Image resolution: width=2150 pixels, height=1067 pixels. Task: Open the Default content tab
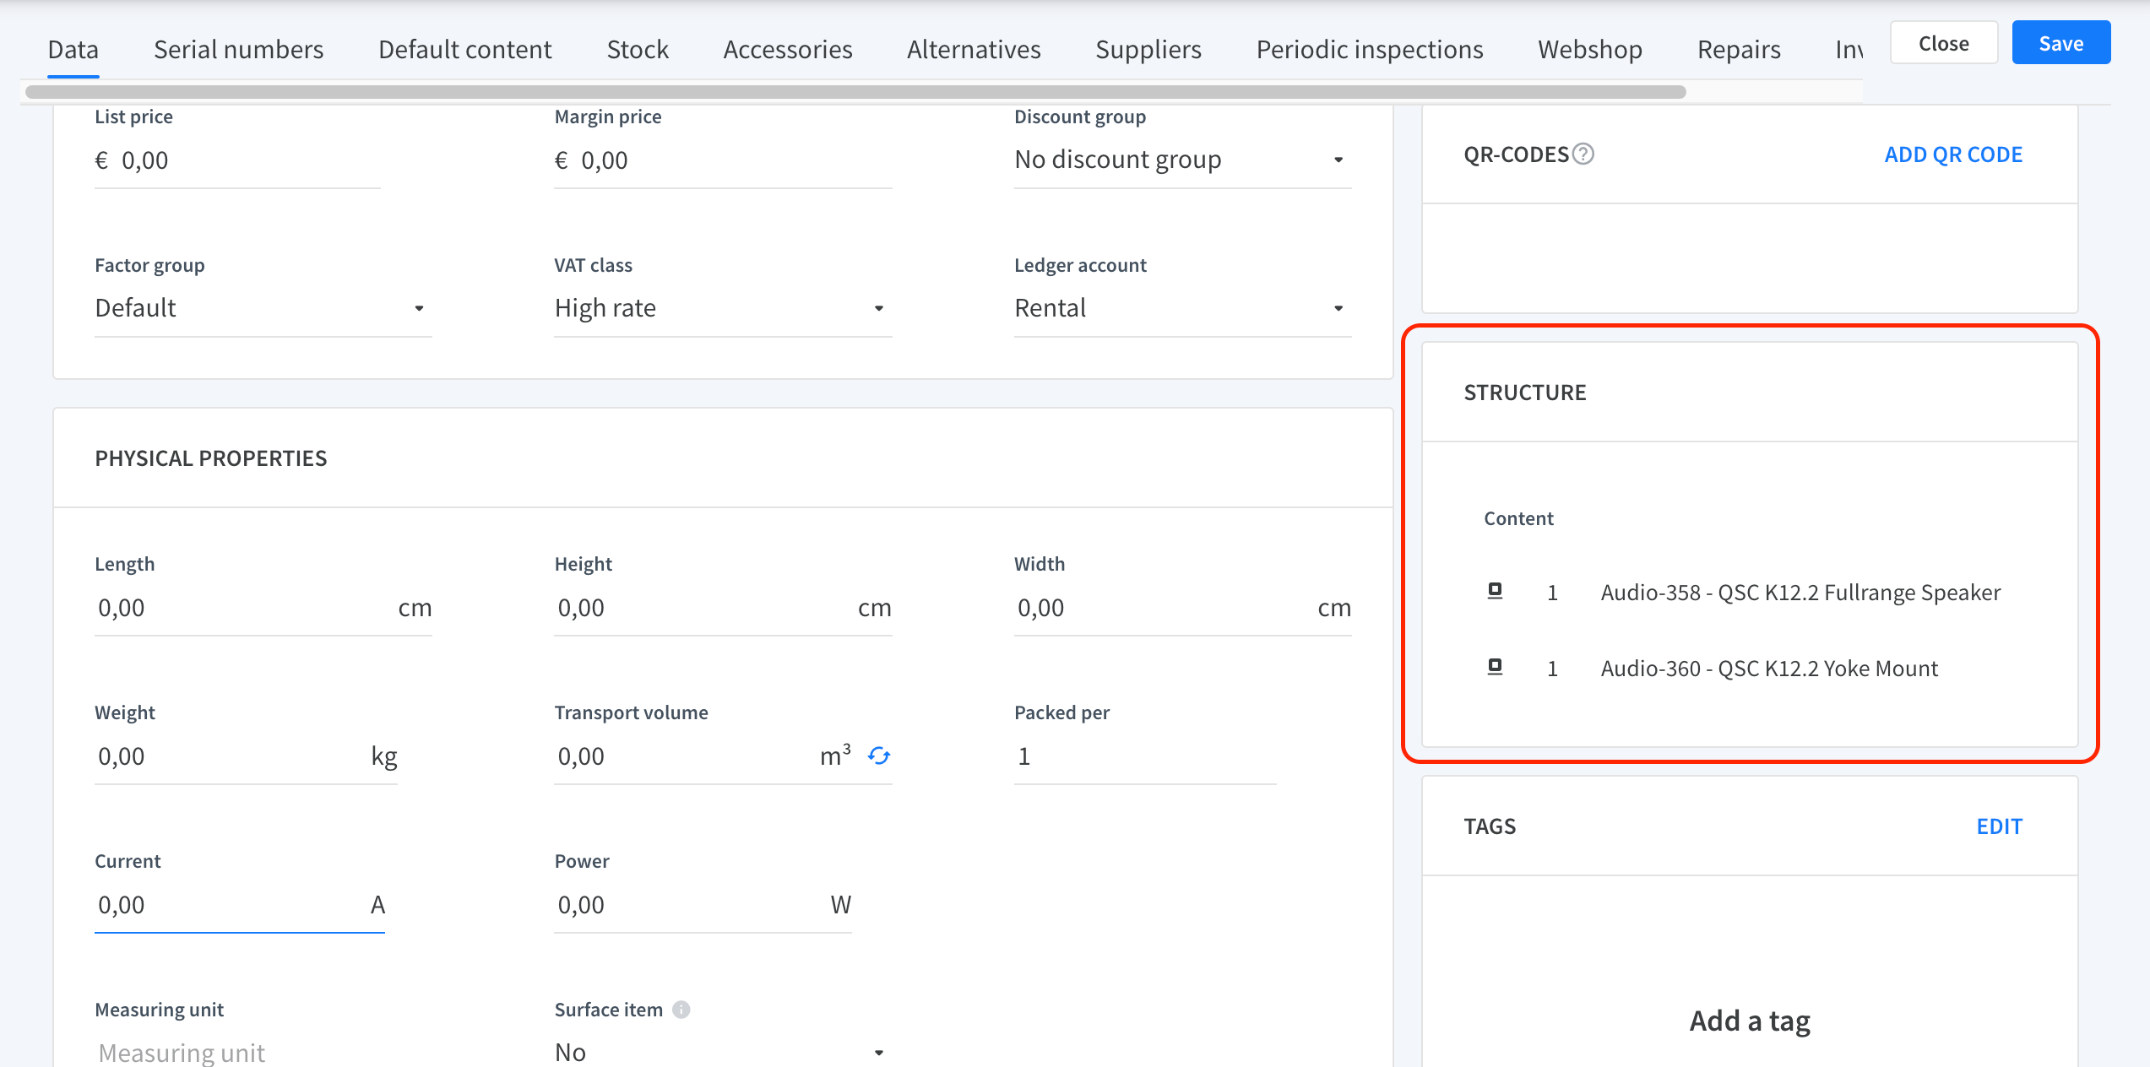(x=464, y=49)
